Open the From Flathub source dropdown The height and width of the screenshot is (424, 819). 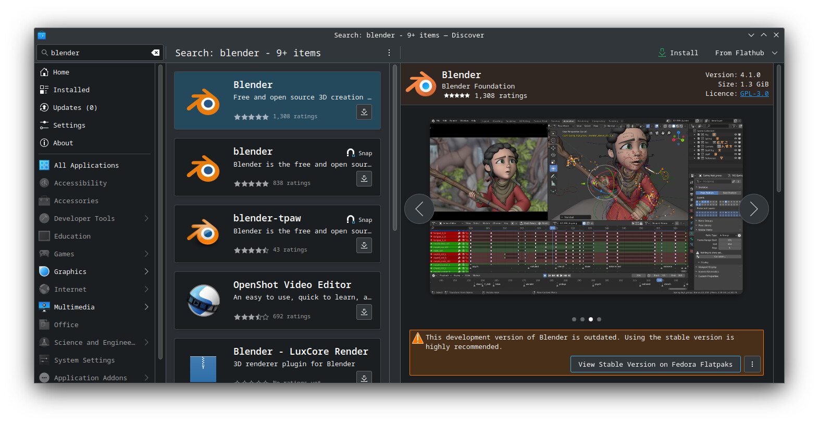coord(746,53)
